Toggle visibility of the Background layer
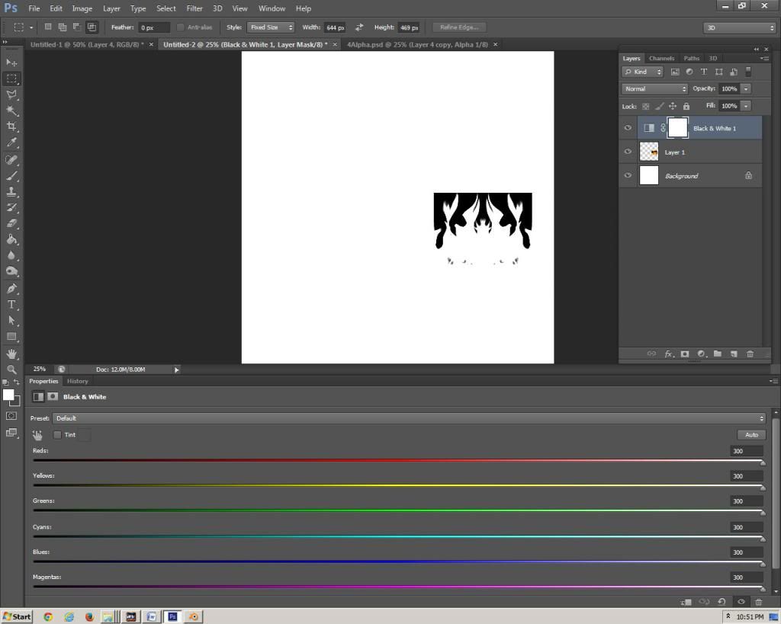 628,175
